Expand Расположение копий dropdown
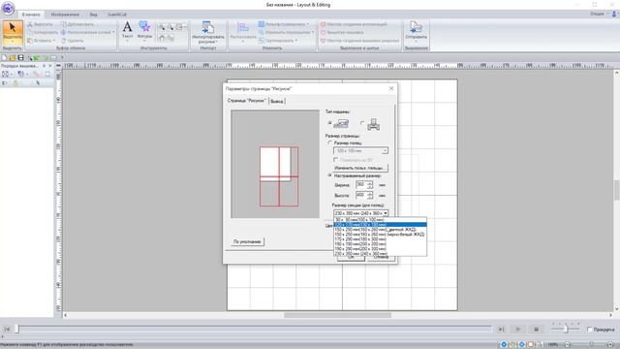The width and height of the screenshot is (620, 349). click(113, 32)
